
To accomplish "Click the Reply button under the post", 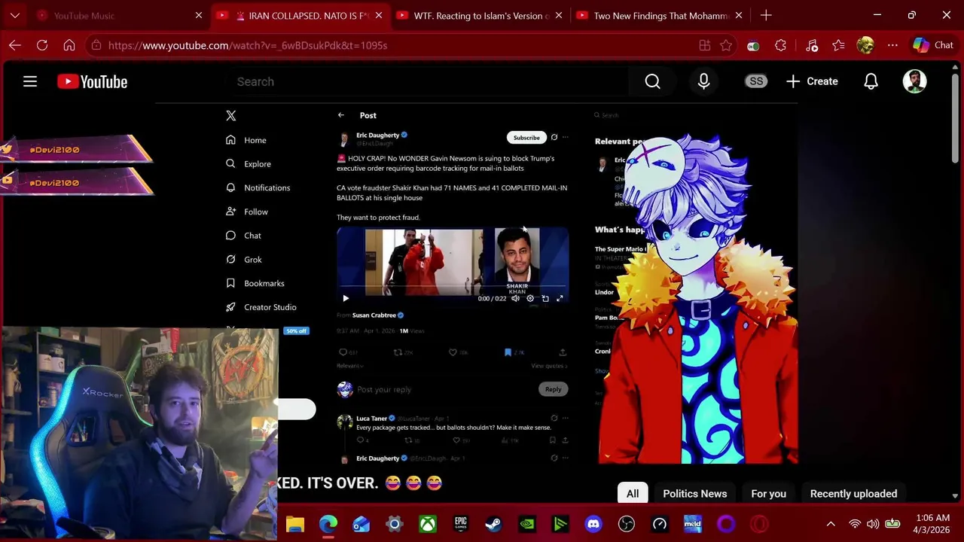I will [x=554, y=389].
